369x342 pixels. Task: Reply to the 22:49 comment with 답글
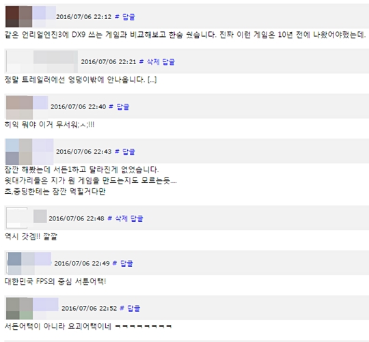tap(126, 263)
